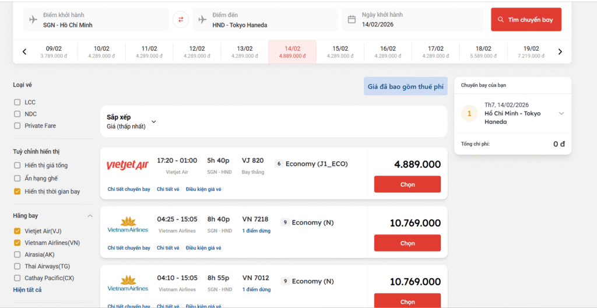This screenshot has height=308, width=597.
Task: Uncheck Hiển thị thời gian bay
Action: (x=17, y=191)
